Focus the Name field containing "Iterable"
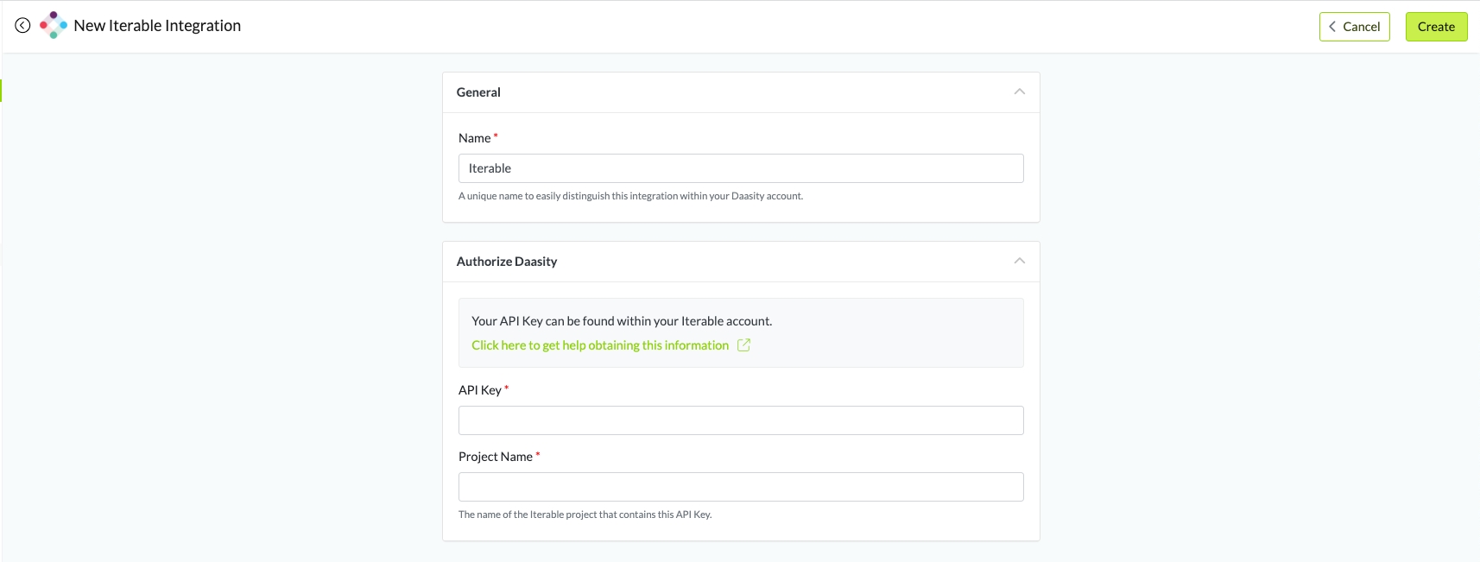 pyautogui.click(x=740, y=168)
